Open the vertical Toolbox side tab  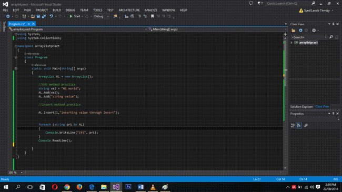point(4,26)
